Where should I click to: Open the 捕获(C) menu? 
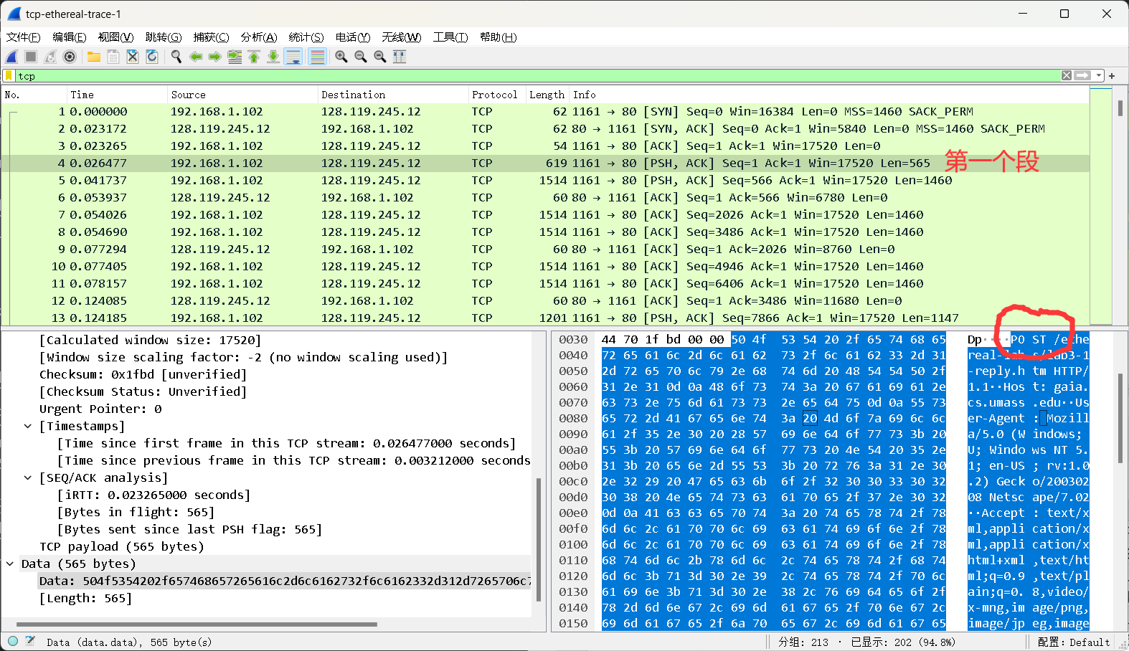click(x=211, y=37)
